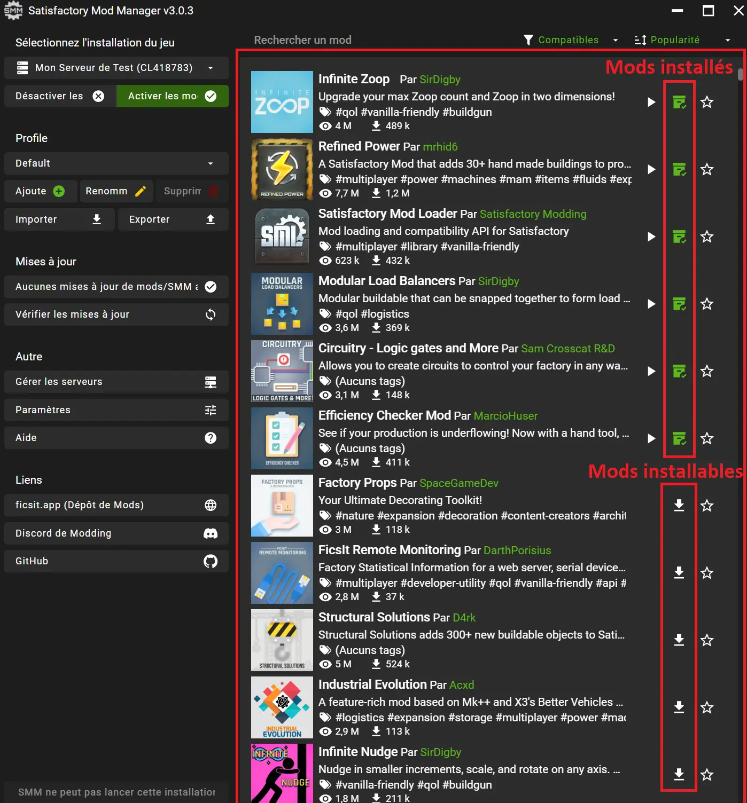This screenshot has height=803, width=747.
Task: Open the Compatibles filter menu
Action: 616,40
